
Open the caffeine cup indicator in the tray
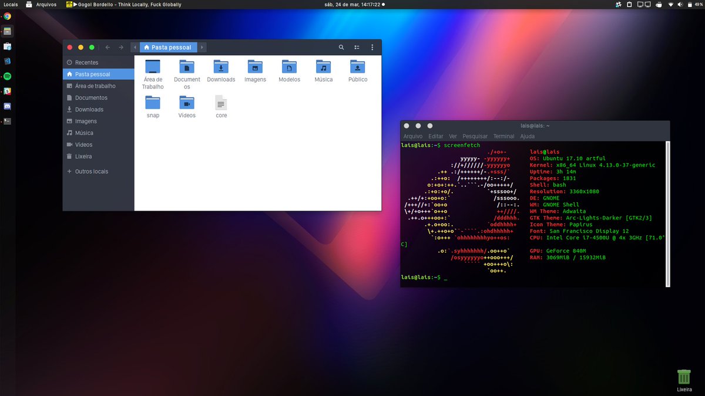pos(659,4)
